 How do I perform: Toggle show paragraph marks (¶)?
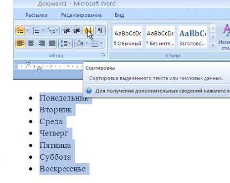click(100, 30)
